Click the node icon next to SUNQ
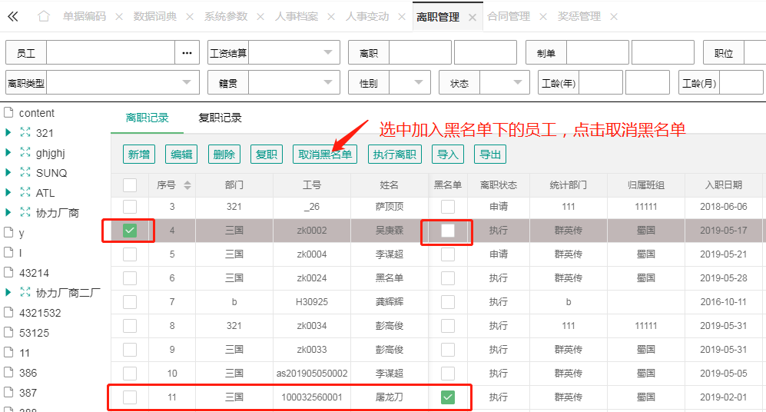The image size is (766, 412). 25,173
